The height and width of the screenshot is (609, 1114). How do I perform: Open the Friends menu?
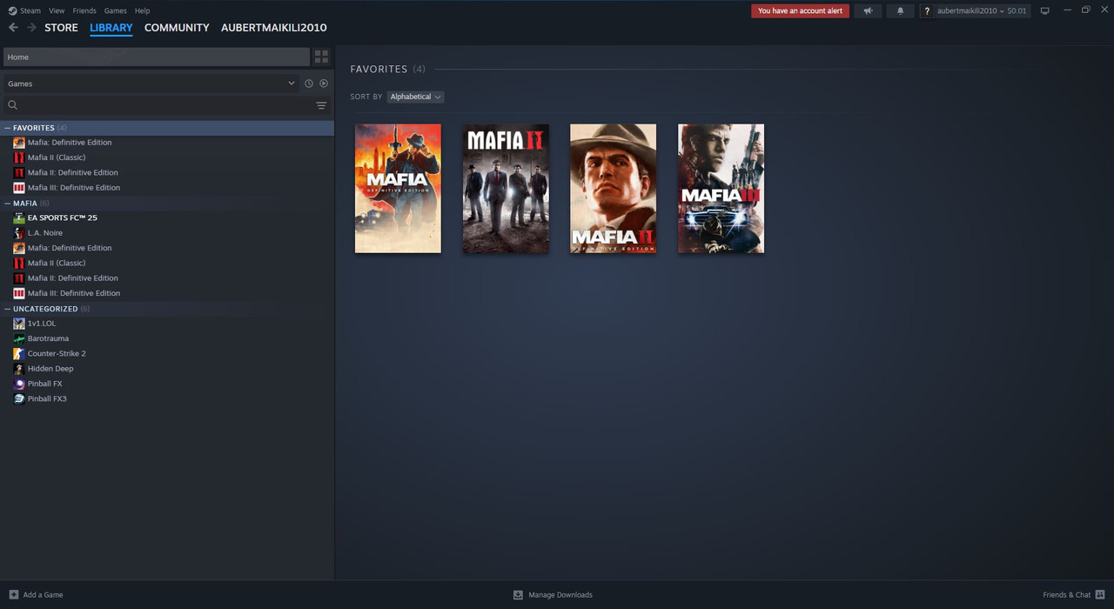pyautogui.click(x=84, y=10)
